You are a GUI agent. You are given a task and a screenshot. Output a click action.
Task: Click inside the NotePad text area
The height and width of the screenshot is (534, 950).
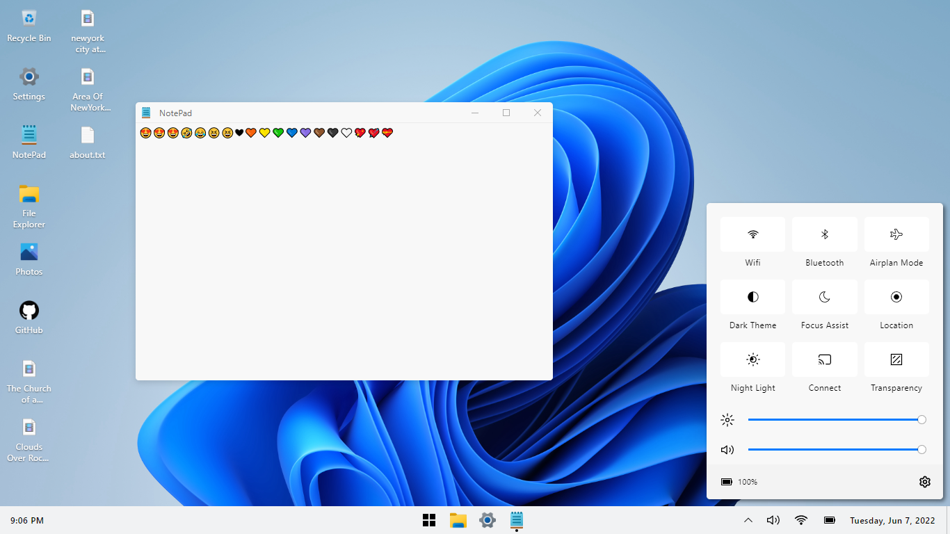(344, 257)
